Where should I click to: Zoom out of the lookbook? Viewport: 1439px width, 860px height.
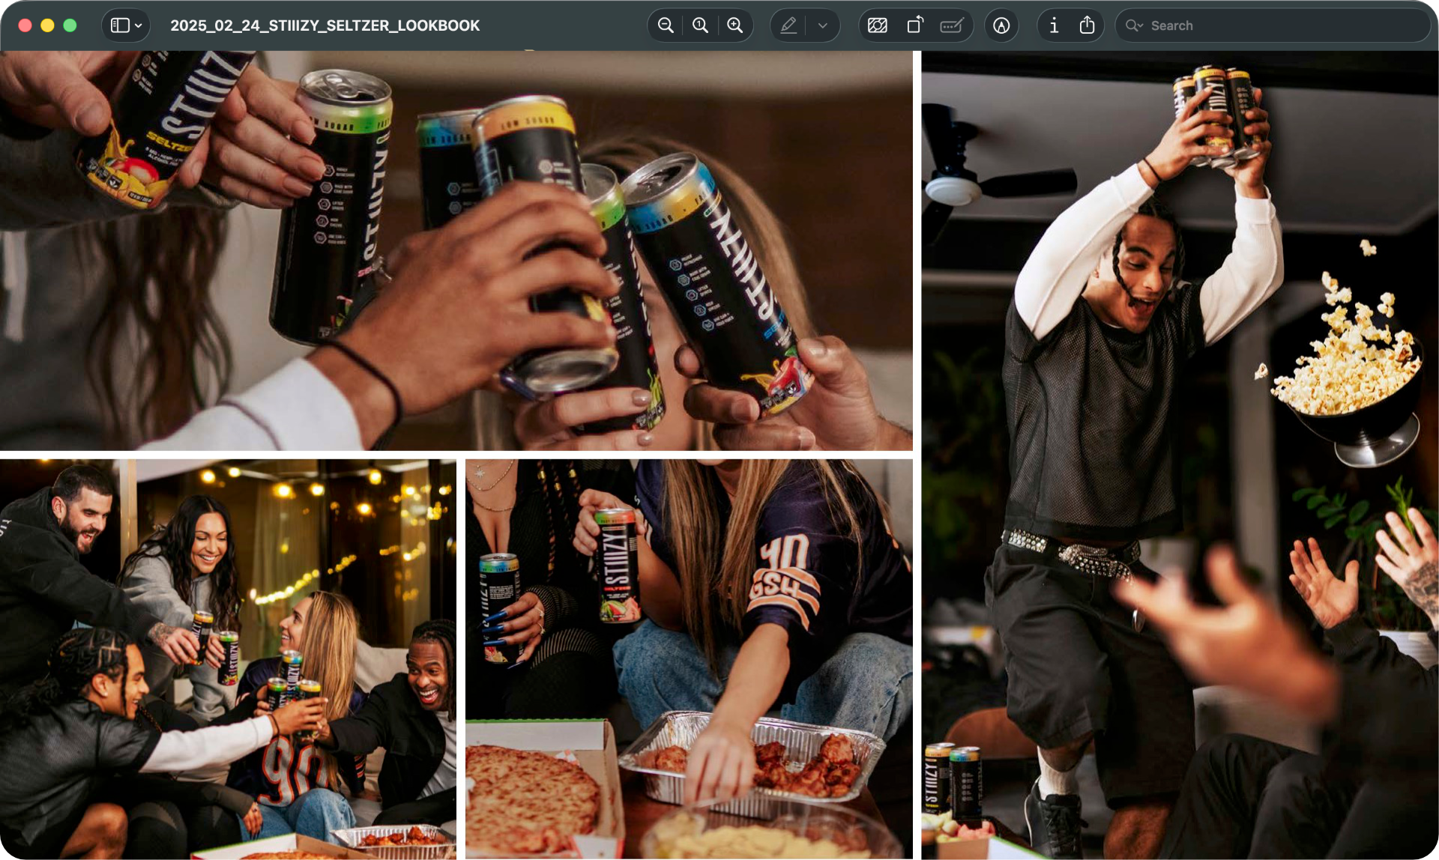[x=664, y=25]
